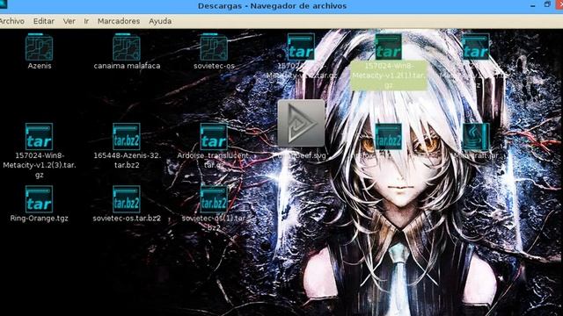
Task: Select the Metacity-v1.2(3).tar.gz tar icon
Action: [x=39, y=137]
